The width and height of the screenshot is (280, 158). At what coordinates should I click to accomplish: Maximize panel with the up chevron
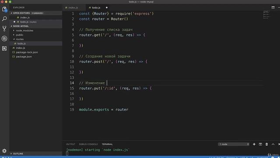273,144
